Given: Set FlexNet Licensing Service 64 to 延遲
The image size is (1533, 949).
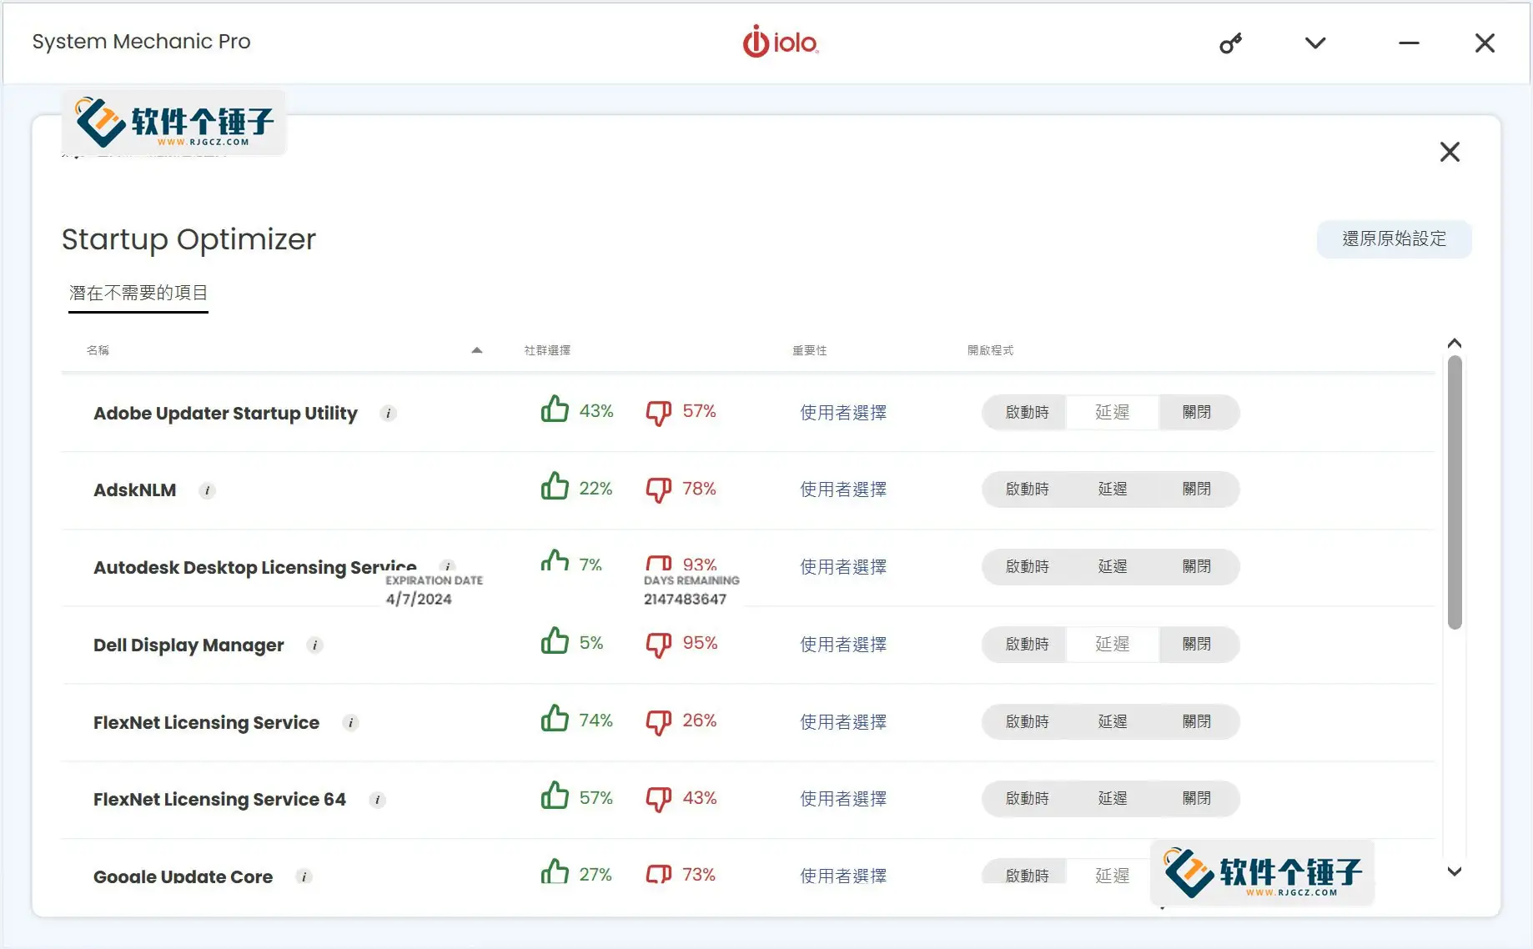Looking at the screenshot, I should pyautogui.click(x=1111, y=798).
